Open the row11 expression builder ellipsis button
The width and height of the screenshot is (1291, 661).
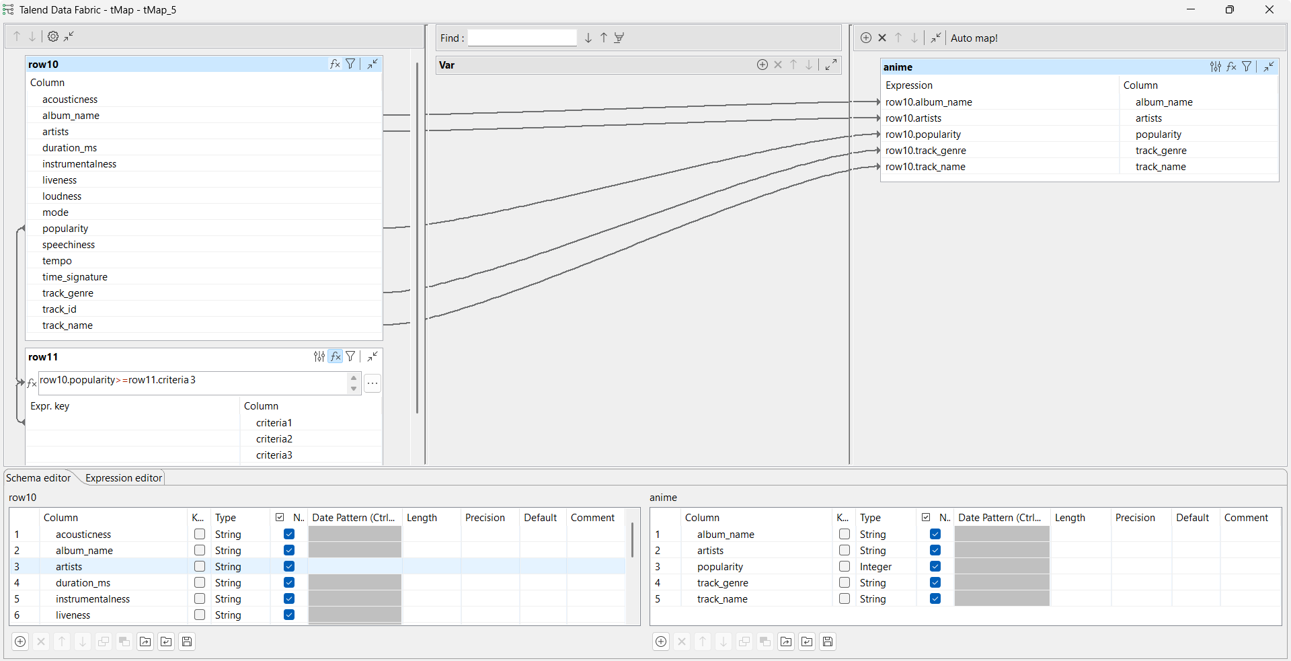pos(373,383)
